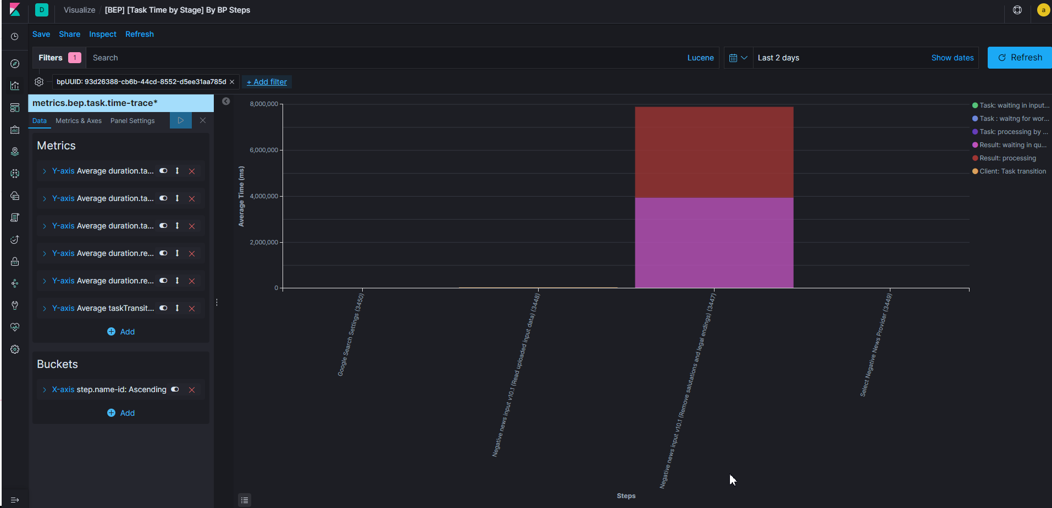The height and width of the screenshot is (508, 1052).
Task: Open Discover compass icon in sidebar
Action: pos(15,64)
